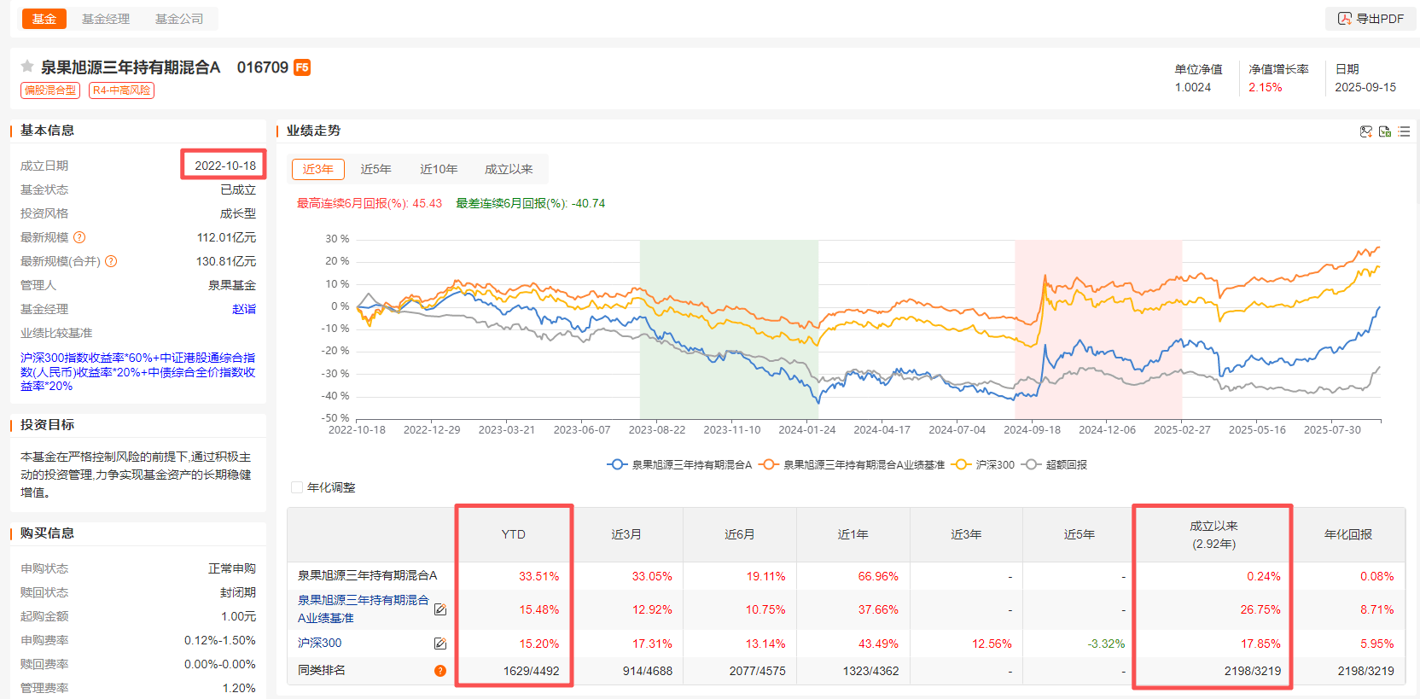
Task: Edit the 沪深300 row comparison index
Action: click(440, 644)
